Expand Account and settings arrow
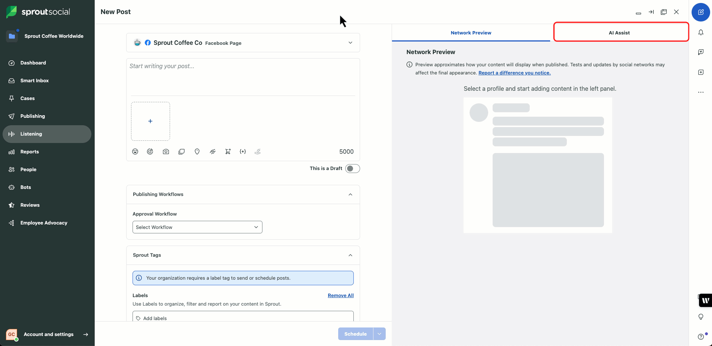The height and width of the screenshot is (346, 712). click(x=86, y=334)
